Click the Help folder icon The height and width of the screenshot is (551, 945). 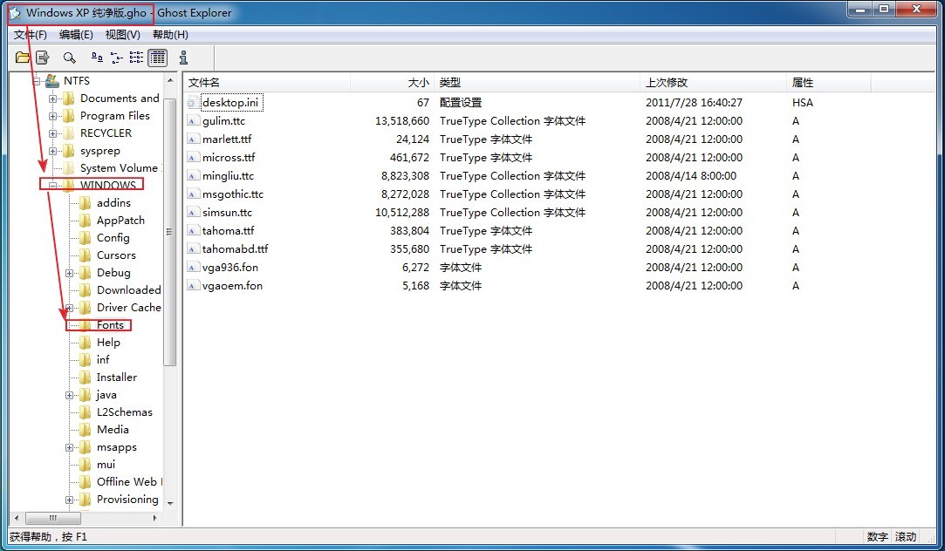(x=86, y=343)
